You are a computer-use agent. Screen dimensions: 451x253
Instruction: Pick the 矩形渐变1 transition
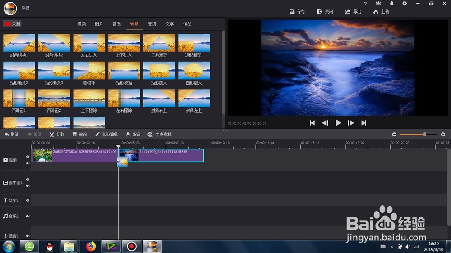[194, 43]
